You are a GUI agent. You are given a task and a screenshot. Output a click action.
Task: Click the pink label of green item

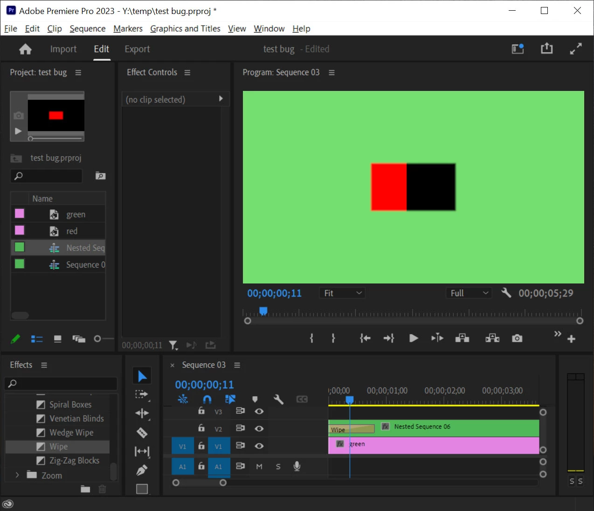pos(20,214)
